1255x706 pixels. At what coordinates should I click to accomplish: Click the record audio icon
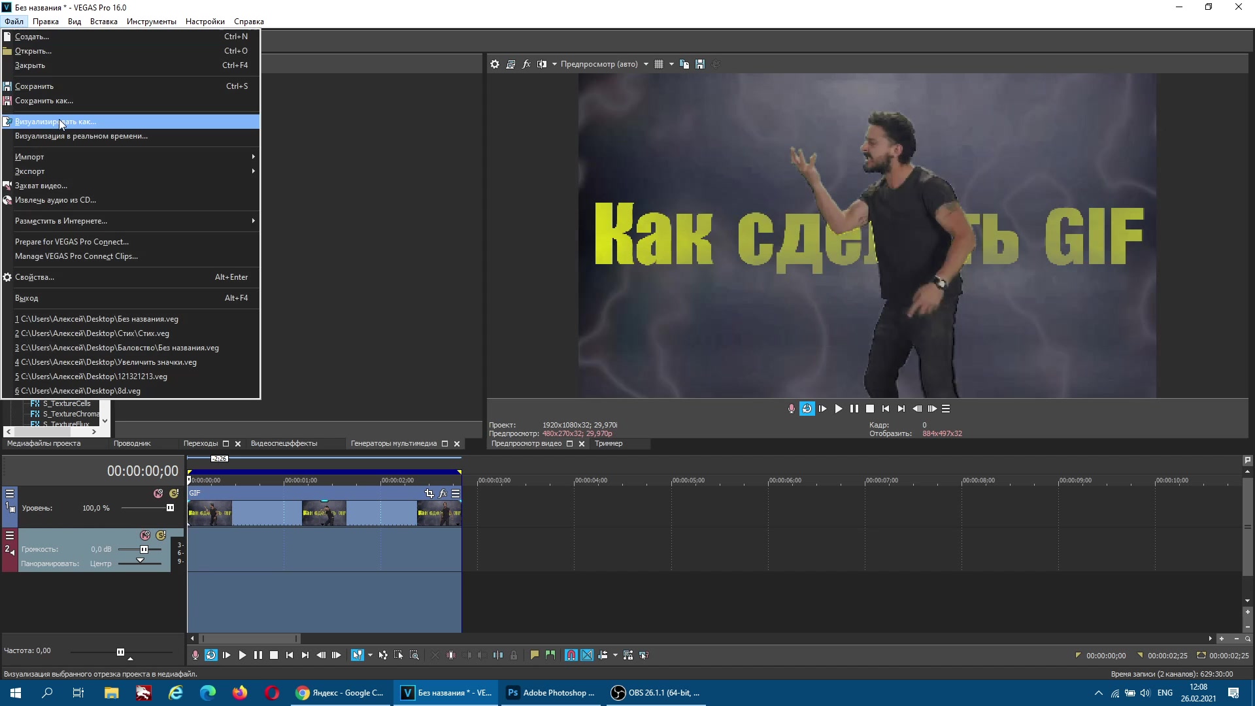(x=790, y=409)
